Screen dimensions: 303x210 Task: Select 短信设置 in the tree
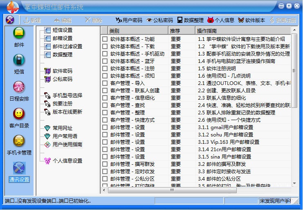coord(58,30)
